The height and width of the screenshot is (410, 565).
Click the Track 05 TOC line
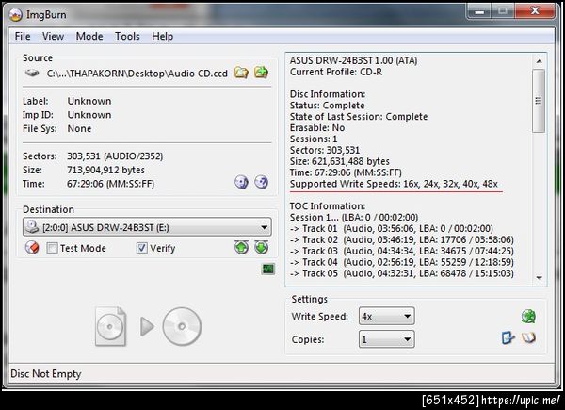[402, 273]
